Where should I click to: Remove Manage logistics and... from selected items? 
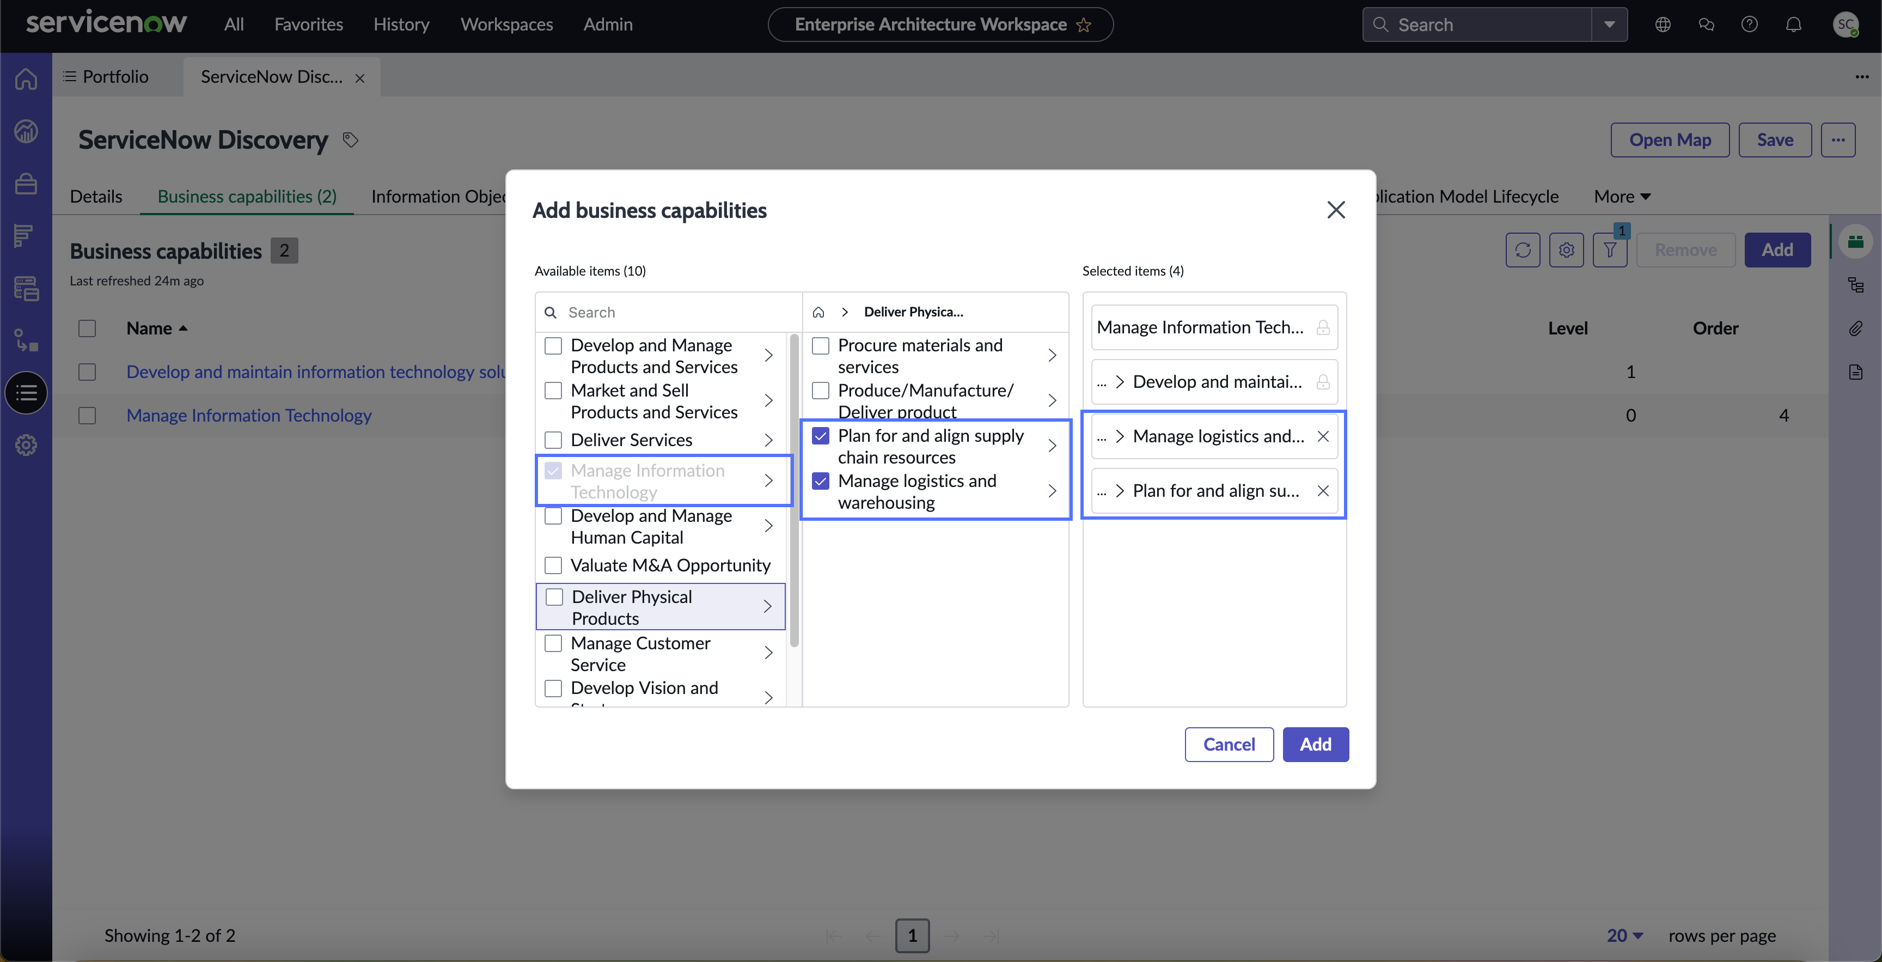tap(1323, 436)
